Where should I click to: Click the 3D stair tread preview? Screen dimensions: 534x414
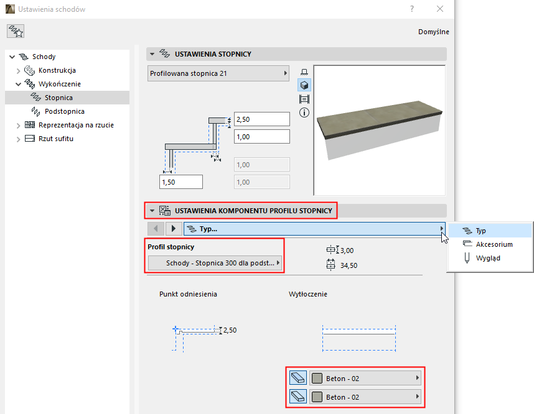click(x=380, y=131)
